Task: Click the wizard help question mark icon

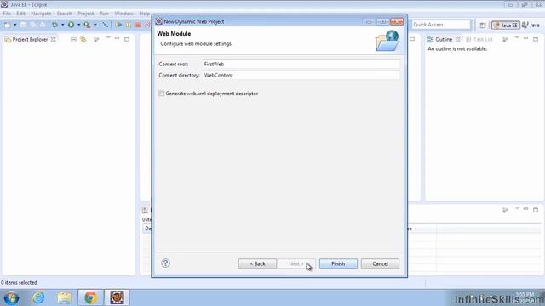Action: point(165,263)
